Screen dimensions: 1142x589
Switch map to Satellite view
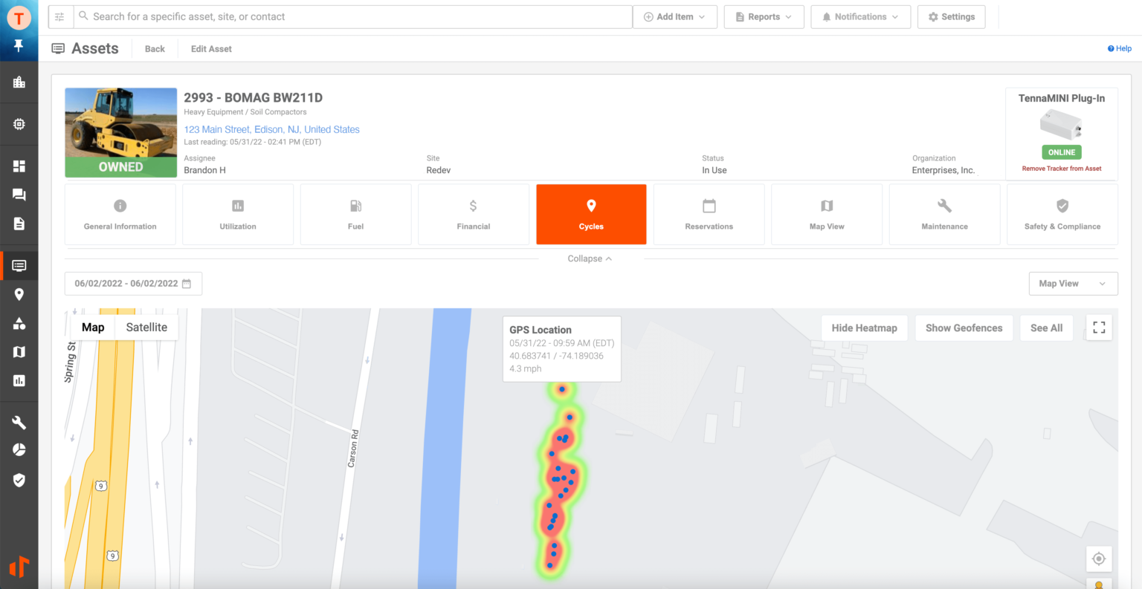pos(146,327)
